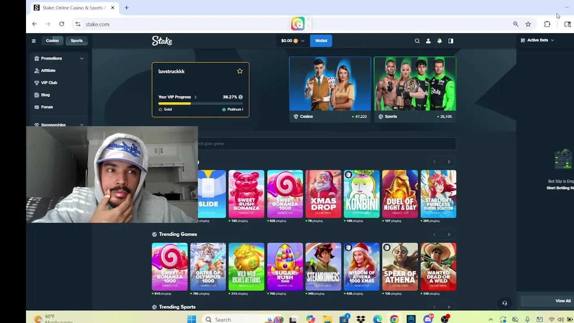574x323 pixels.
Task: Open the Casino banner card
Action: (330, 89)
